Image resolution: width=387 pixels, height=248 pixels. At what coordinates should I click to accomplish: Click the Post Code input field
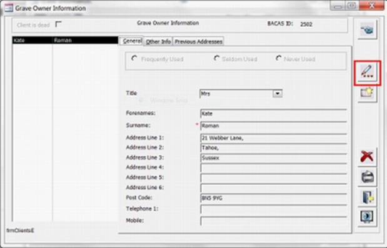pos(273,198)
